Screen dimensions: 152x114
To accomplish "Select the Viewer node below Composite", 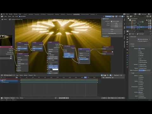I will pos(108,52).
